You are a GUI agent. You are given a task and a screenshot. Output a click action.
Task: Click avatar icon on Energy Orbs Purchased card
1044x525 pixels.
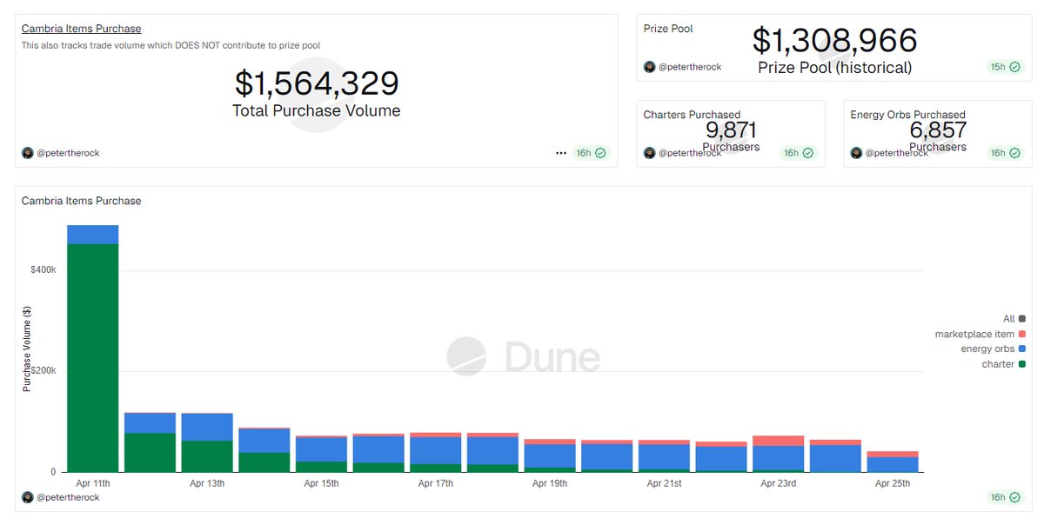(x=857, y=153)
